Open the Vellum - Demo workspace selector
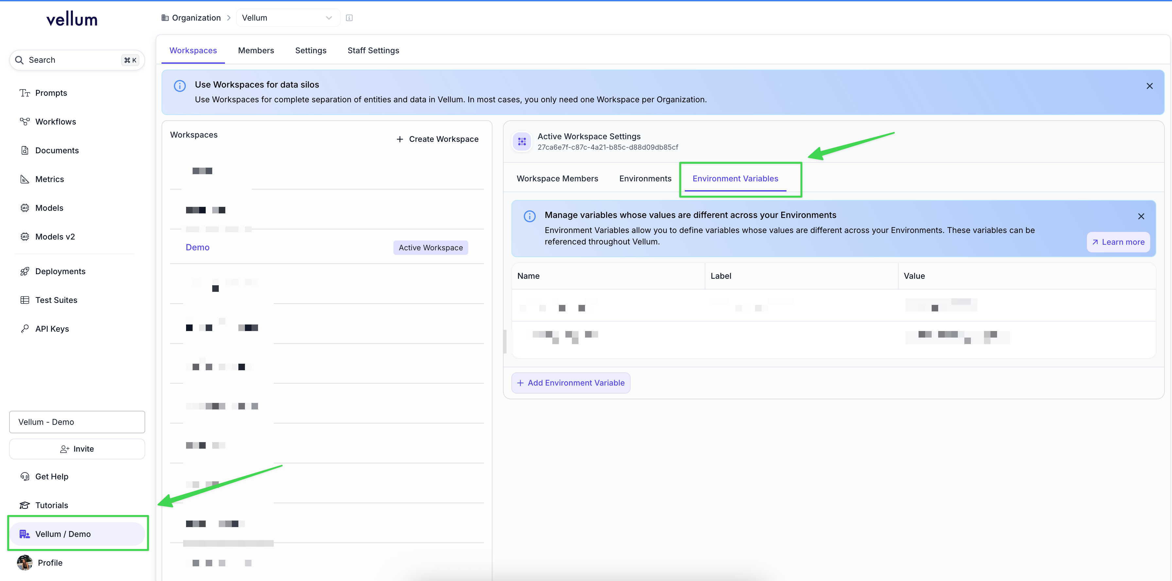The height and width of the screenshot is (581, 1172). click(x=77, y=422)
